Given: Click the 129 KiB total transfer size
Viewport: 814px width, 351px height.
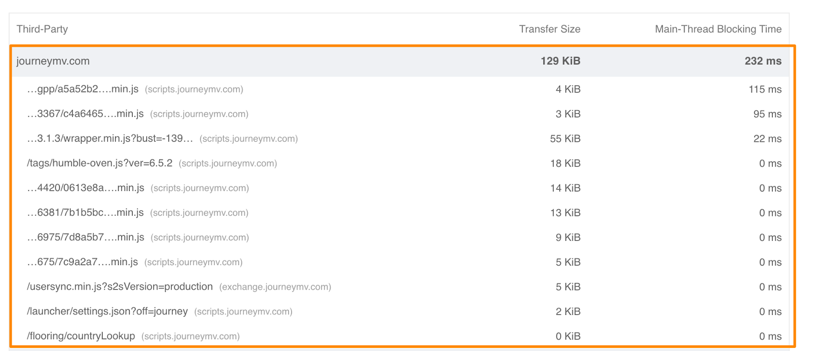Looking at the screenshot, I should tap(560, 61).
